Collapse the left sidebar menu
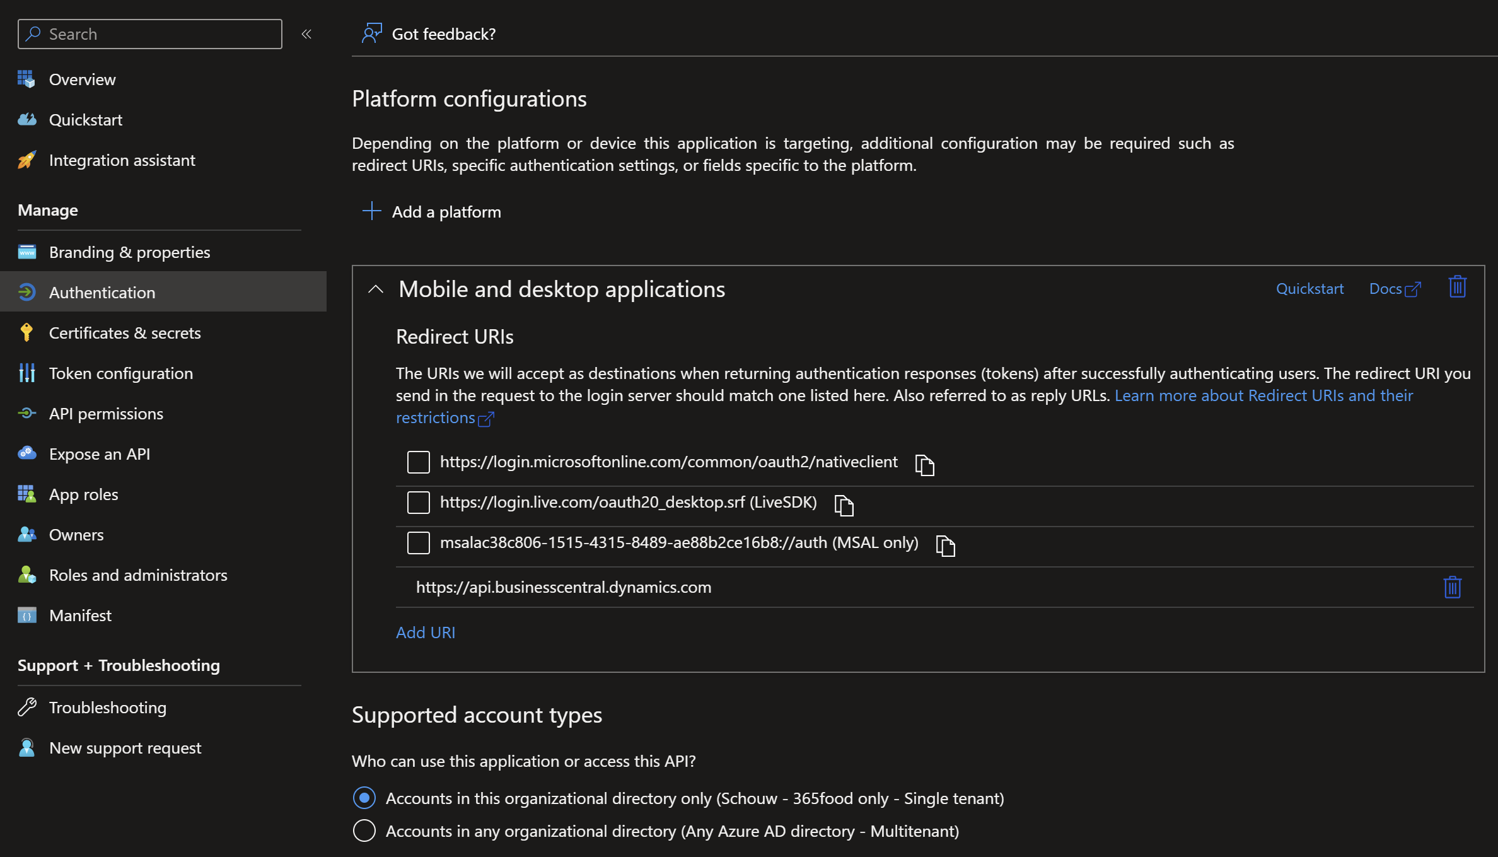Image resolution: width=1498 pixels, height=857 pixels. (306, 34)
